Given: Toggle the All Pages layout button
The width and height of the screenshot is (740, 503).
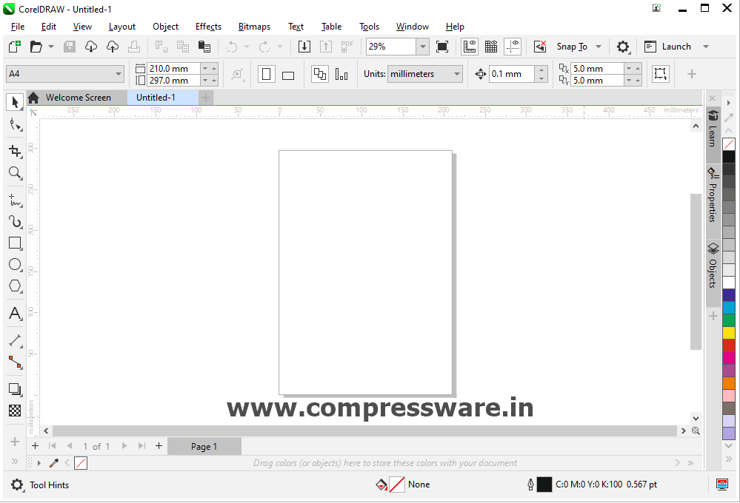Looking at the screenshot, I should click(320, 74).
